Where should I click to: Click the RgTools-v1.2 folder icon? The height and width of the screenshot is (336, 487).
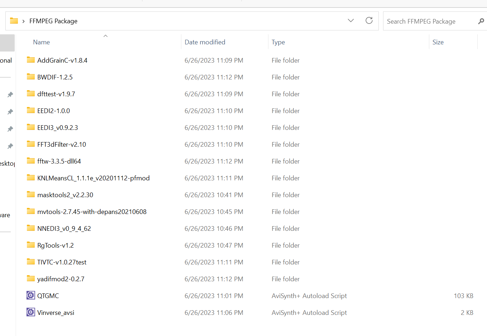(x=31, y=245)
